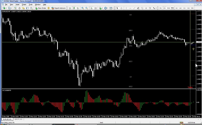Viewport: 202px width, 125px height.
Task: Expand the Templates dropdown arrow
Action: pyautogui.click(x=113, y=8)
